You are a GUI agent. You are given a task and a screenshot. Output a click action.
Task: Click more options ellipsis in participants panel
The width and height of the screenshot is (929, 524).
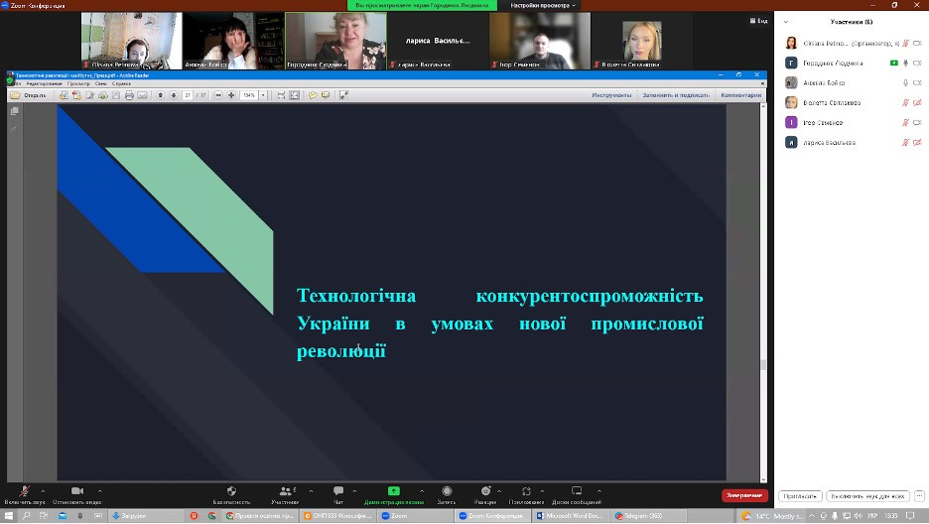919,495
